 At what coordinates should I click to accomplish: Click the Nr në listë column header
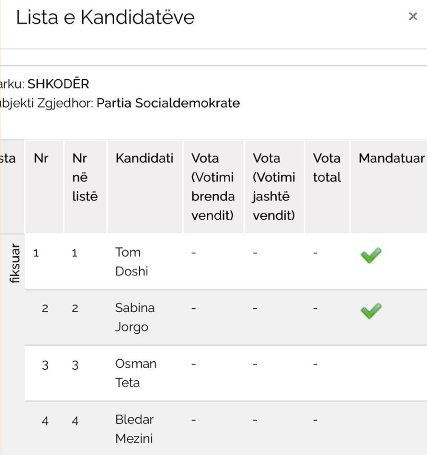[85, 177]
